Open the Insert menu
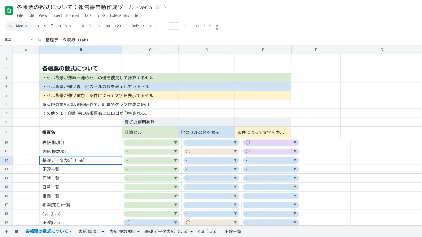The height and width of the screenshot is (237, 422). tap(57, 15)
